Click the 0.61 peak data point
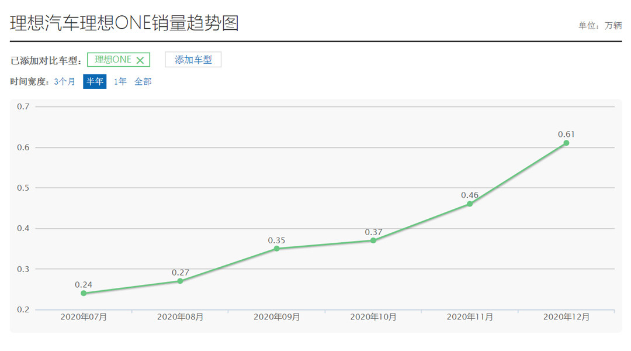631x351 pixels. 566,143
